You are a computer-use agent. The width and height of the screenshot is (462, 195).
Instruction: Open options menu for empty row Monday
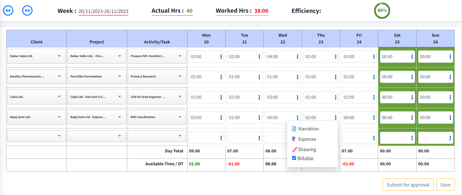click(x=221, y=138)
